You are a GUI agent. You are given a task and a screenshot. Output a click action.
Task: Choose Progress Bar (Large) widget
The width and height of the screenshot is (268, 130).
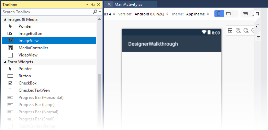click(x=49, y=104)
